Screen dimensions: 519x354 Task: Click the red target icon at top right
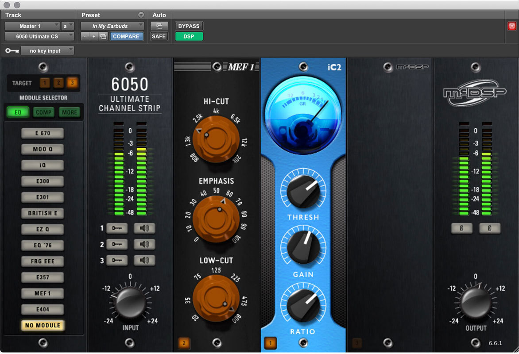click(x=511, y=26)
